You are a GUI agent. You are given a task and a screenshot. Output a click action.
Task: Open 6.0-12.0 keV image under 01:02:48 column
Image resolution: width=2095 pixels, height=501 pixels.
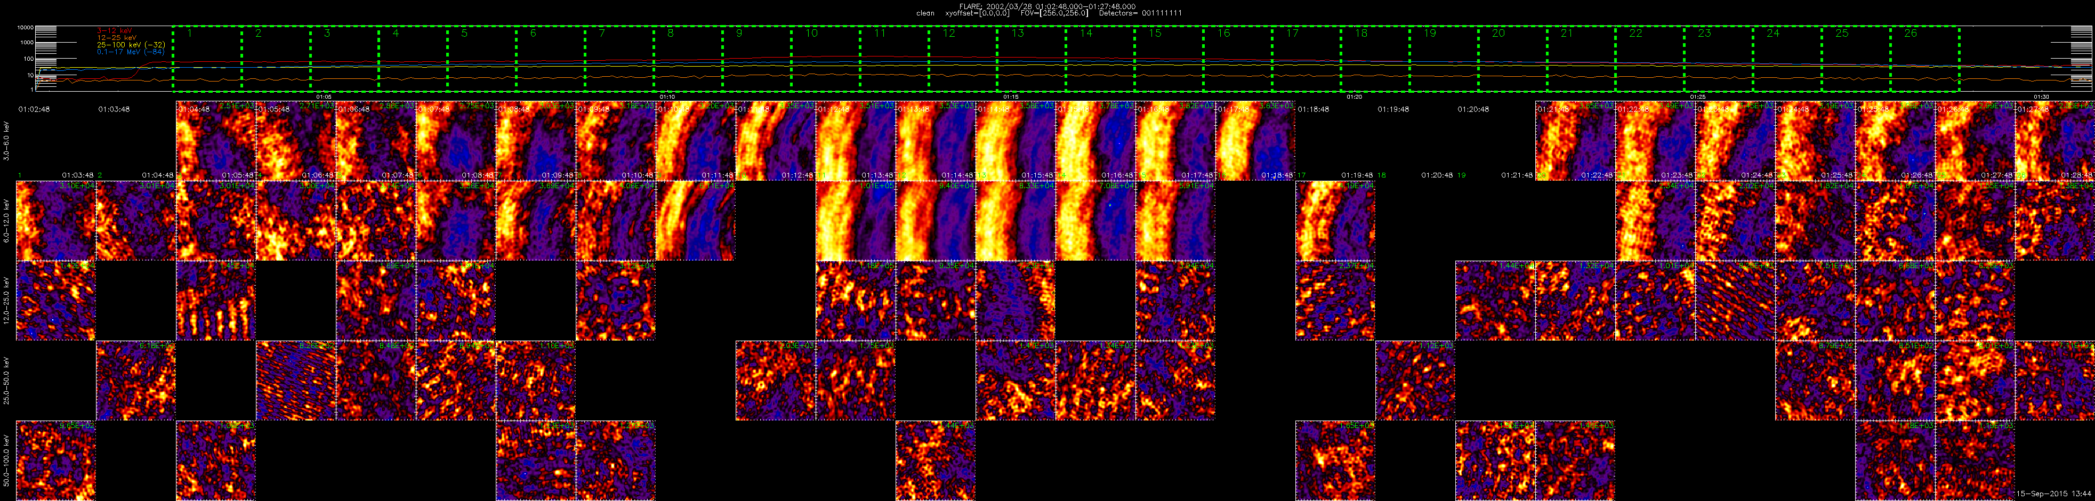click(x=56, y=221)
